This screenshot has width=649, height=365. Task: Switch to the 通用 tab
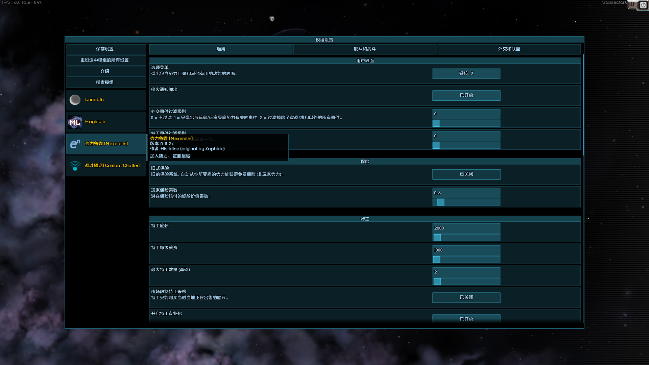tap(220, 49)
